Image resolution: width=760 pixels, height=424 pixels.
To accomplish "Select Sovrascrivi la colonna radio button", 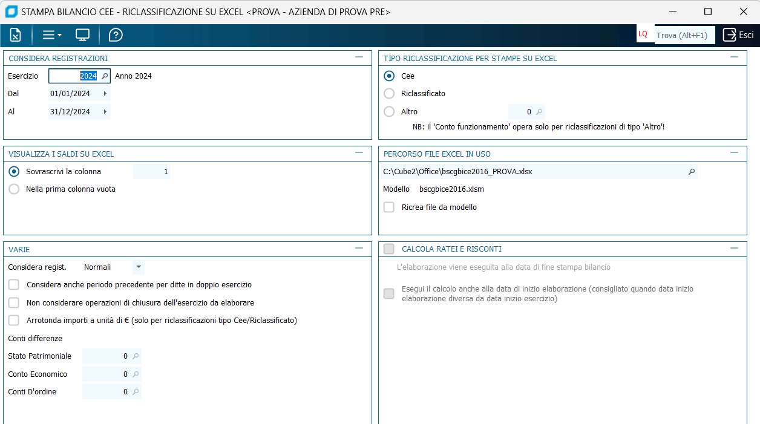I will 15,172.
